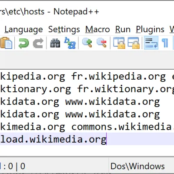The height and width of the screenshot is (174, 174).
Task: Zoom out with the magnifier minus icon
Action: tap(102, 43)
